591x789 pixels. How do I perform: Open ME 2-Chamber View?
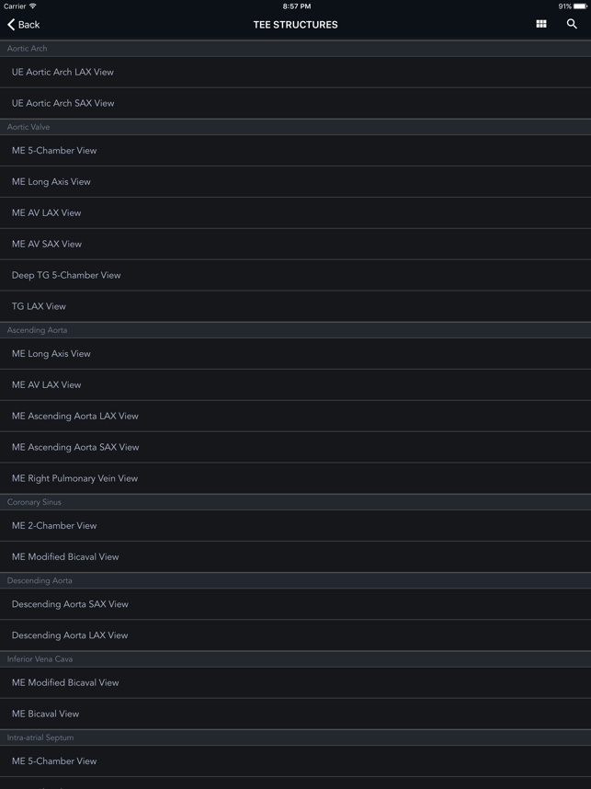(x=54, y=526)
